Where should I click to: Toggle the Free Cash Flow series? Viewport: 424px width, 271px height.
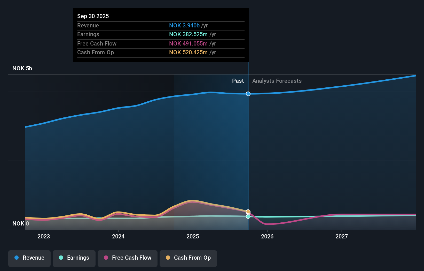coord(127,258)
